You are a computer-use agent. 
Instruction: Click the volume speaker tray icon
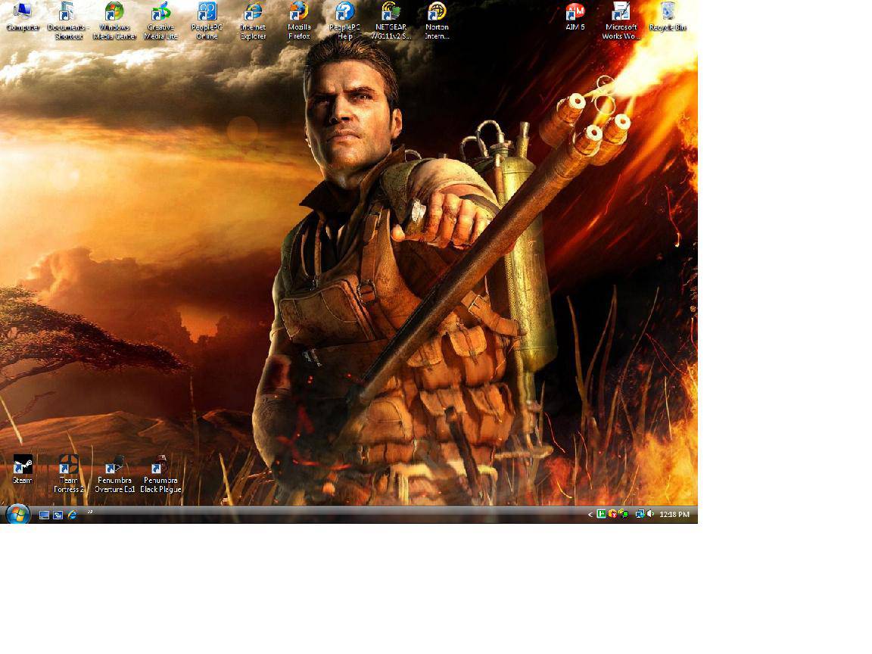click(x=650, y=514)
